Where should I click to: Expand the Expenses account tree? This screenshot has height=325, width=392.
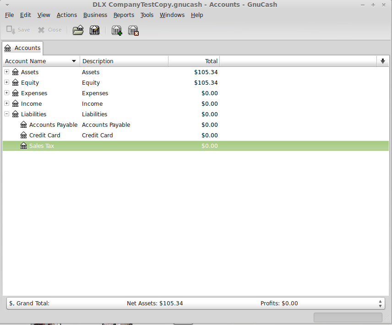[x=7, y=92]
